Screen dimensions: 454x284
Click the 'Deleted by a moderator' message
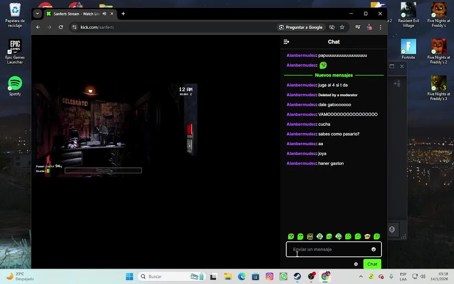338,95
